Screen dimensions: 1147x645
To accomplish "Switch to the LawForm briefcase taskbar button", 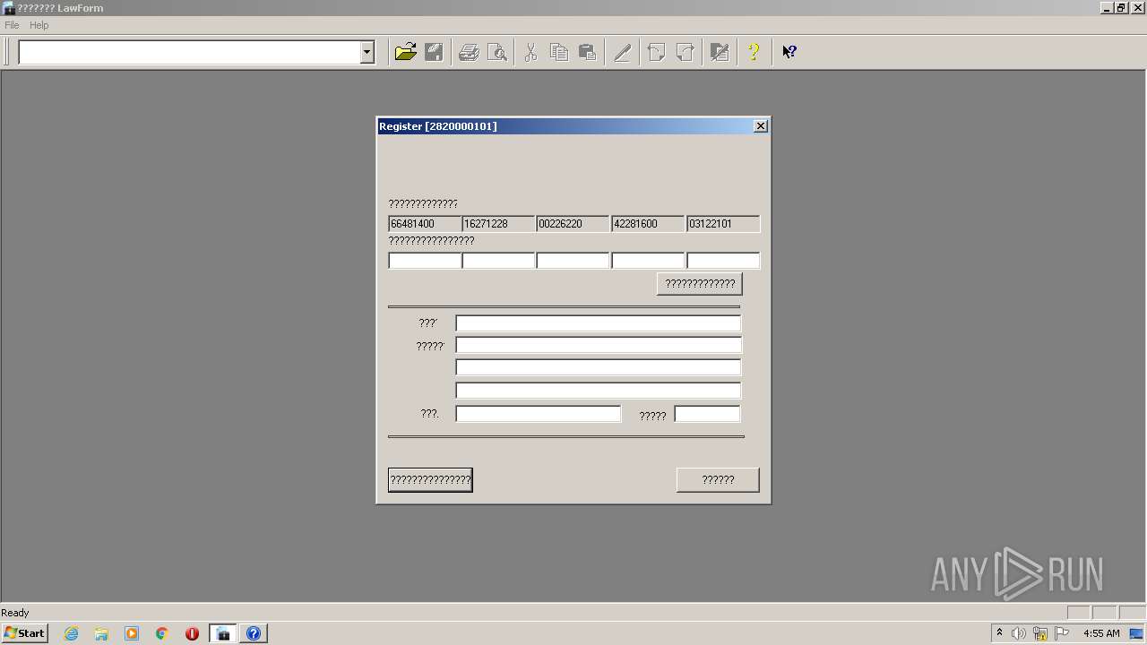I will (x=223, y=633).
